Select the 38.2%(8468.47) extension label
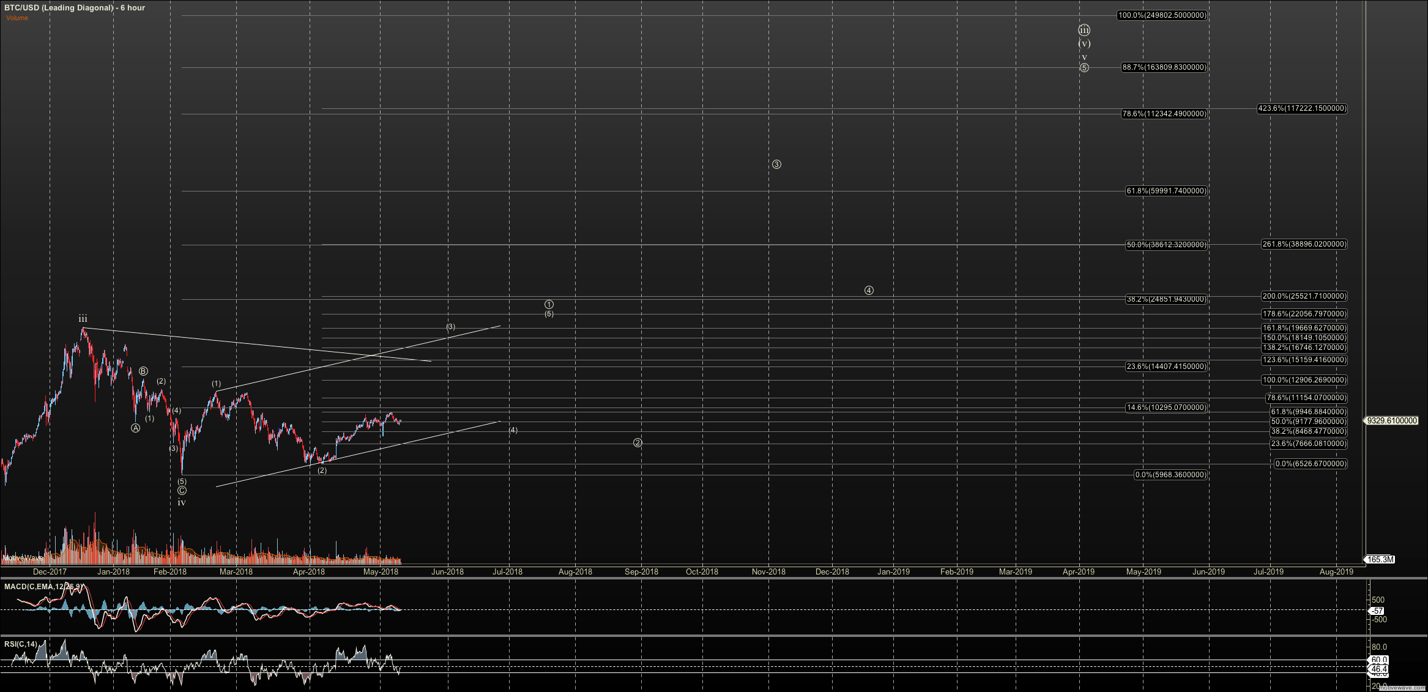The height and width of the screenshot is (692, 1428). pos(1309,431)
